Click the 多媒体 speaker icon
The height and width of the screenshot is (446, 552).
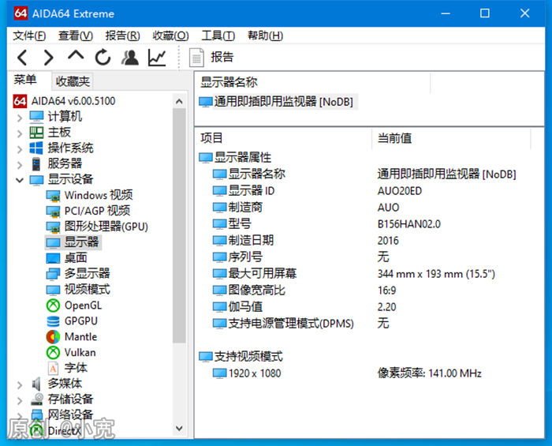[x=36, y=384]
